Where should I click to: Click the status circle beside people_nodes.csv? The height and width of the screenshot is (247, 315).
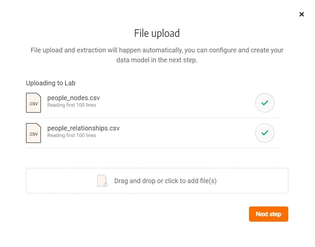tap(265, 103)
